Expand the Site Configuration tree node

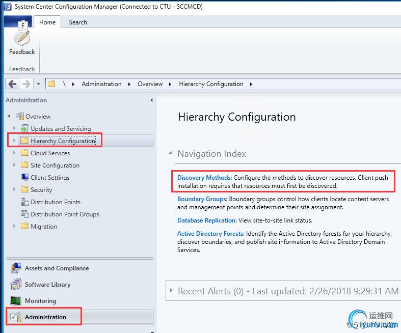[15, 165]
